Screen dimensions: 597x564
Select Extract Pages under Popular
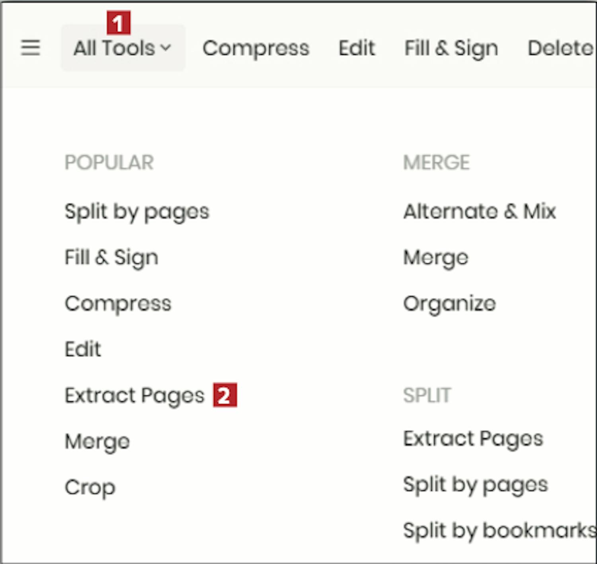coord(134,395)
